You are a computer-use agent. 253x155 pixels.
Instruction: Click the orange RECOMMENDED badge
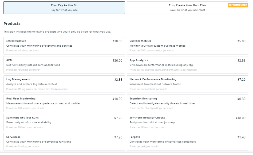click(x=238, y=5)
